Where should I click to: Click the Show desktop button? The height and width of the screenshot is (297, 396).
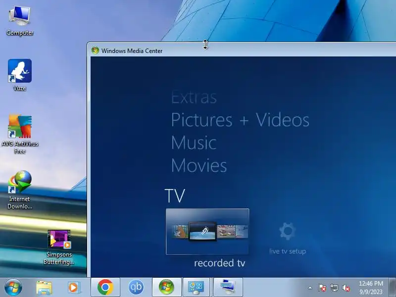[x=393, y=287]
